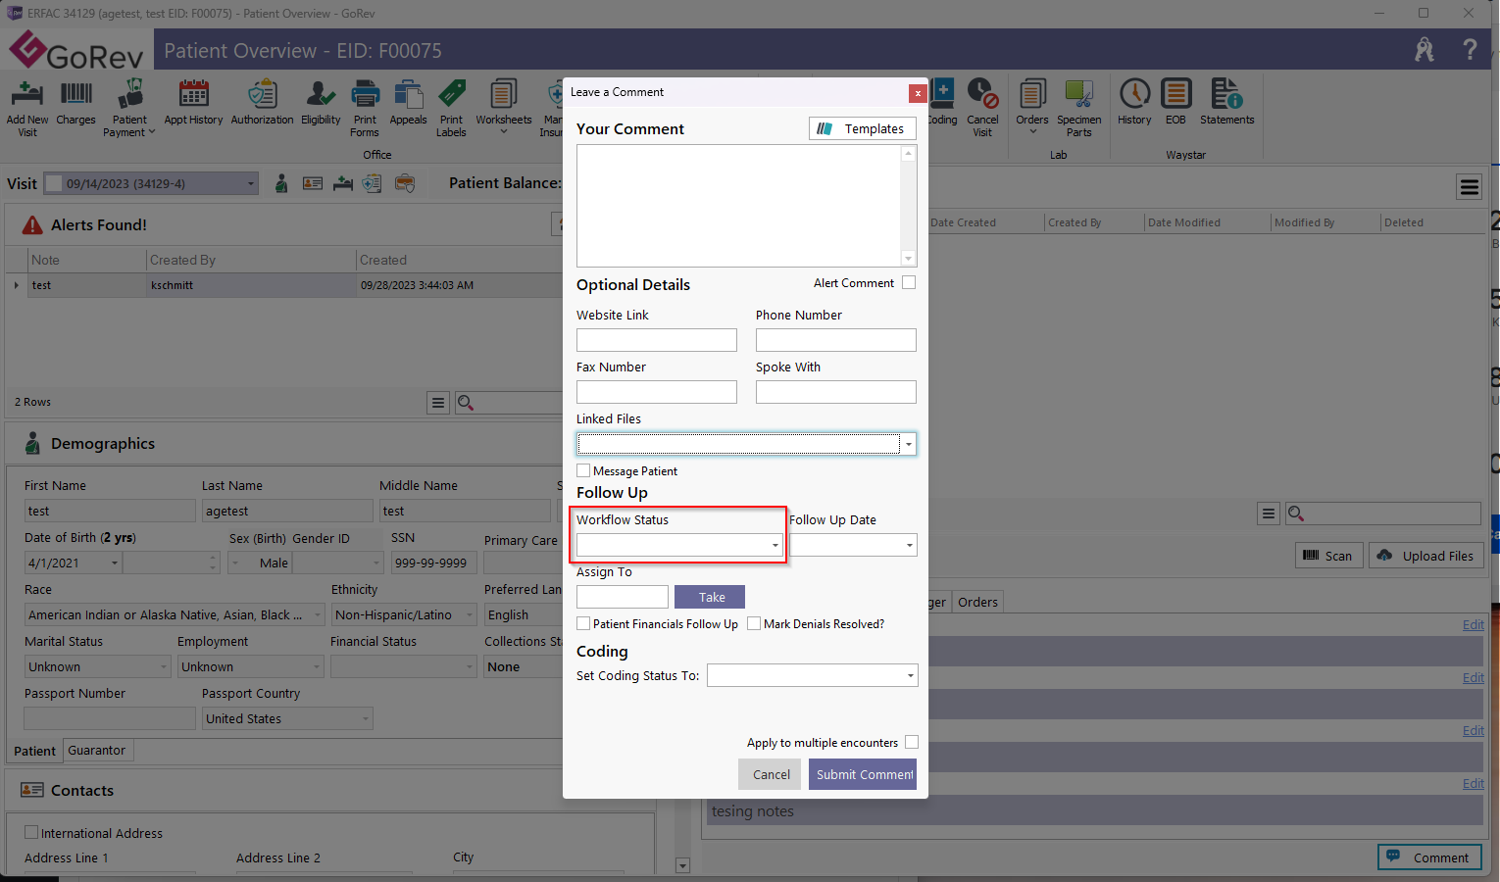Open the Print Labels tool
This screenshot has width=1500, height=882.
pyautogui.click(x=451, y=108)
